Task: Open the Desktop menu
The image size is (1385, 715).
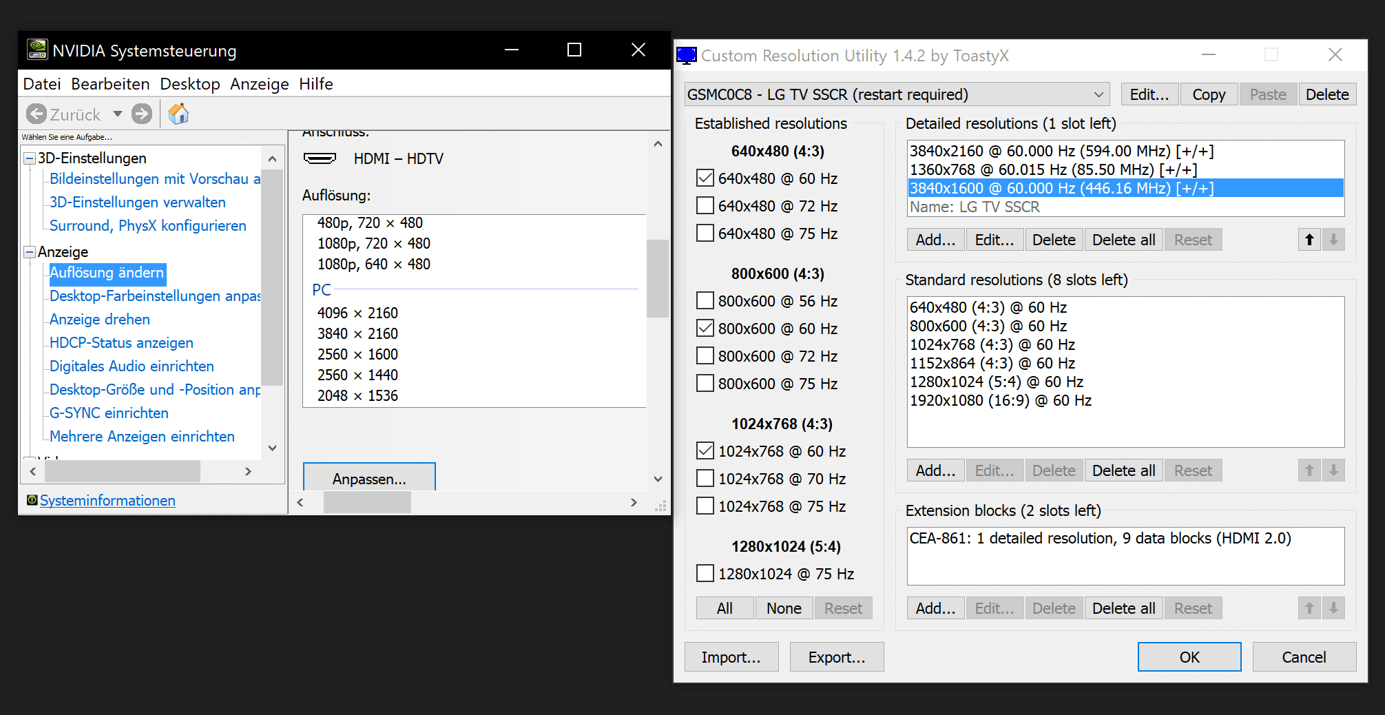Action: 190,84
